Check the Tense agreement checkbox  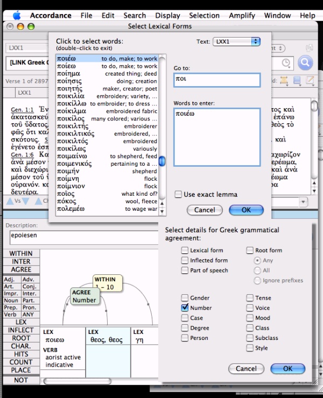pyautogui.click(x=250, y=298)
